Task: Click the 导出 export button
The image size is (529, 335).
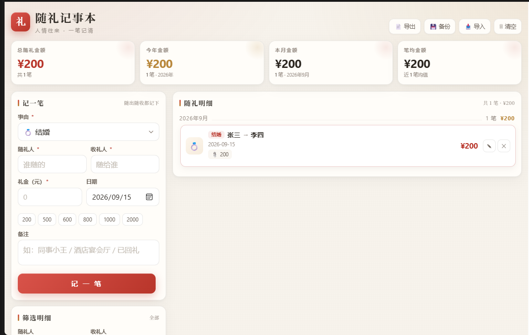Action: click(x=405, y=26)
